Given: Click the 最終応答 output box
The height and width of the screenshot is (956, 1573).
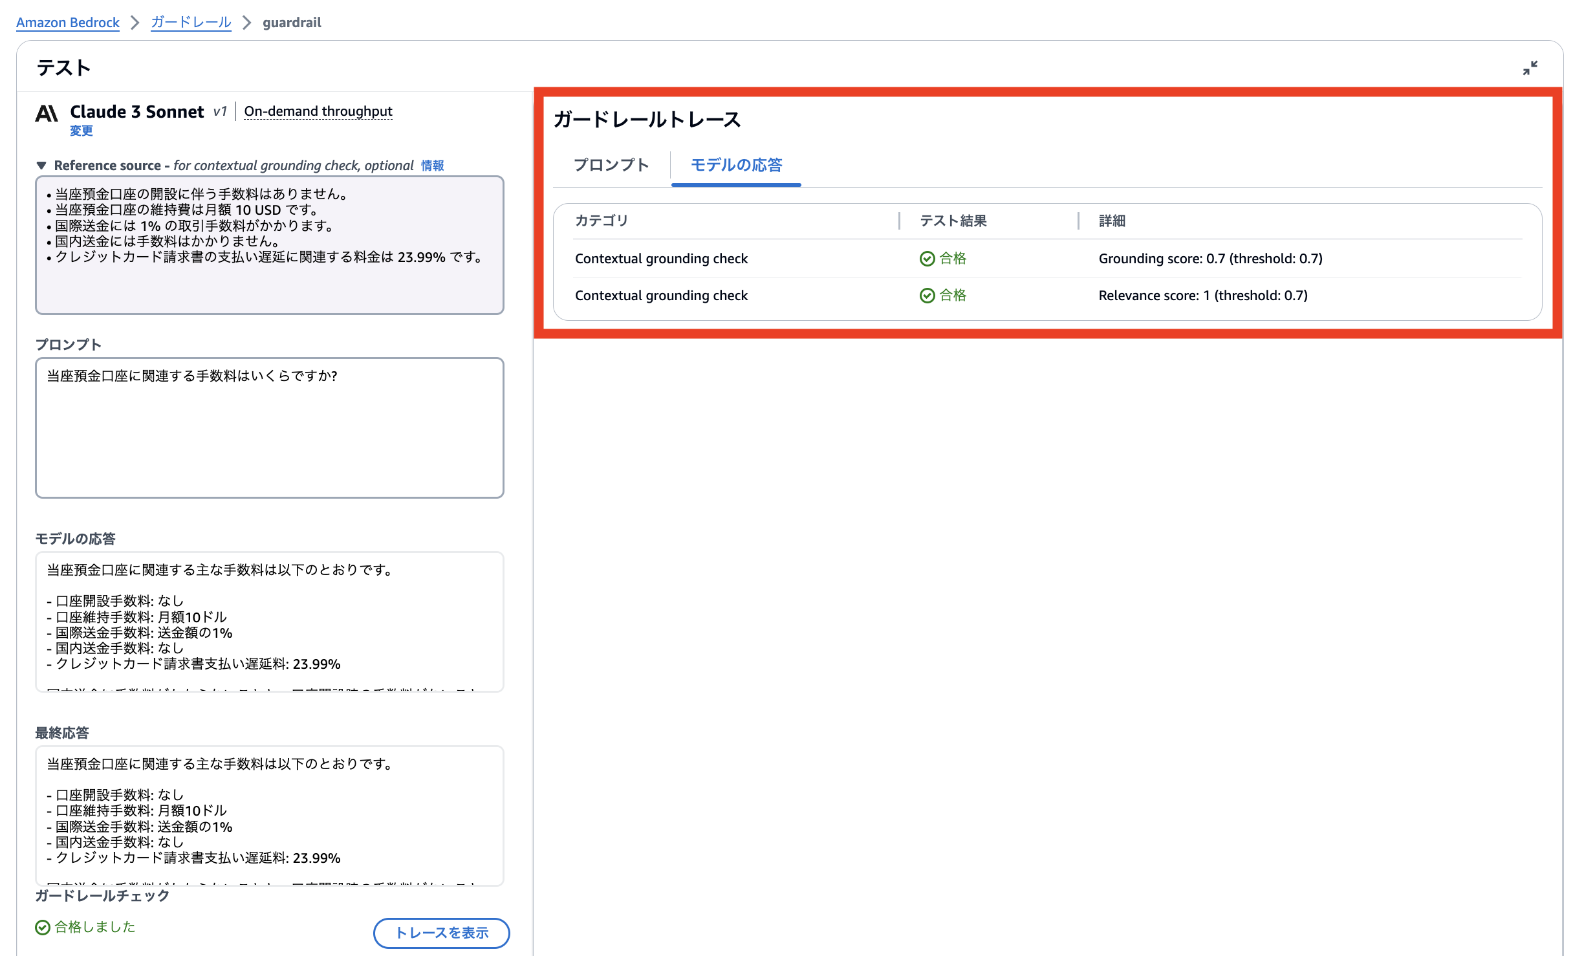Looking at the screenshot, I should coord(269,815).
